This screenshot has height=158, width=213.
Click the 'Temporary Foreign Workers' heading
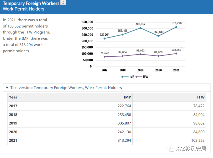point(31,3)
